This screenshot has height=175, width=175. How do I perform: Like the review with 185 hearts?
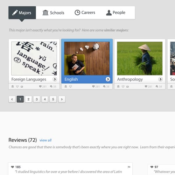[13, 167]
